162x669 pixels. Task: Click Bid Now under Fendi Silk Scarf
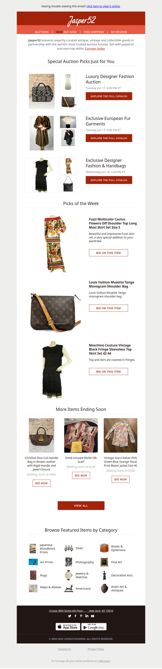[x=81, y=475]
